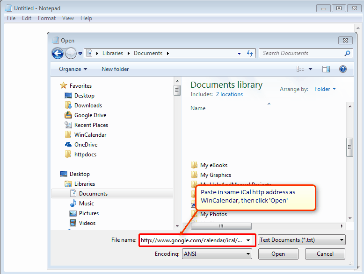364x274 pixels.
Task: Open the Format menu in Notepad
Action: [47, 18]
